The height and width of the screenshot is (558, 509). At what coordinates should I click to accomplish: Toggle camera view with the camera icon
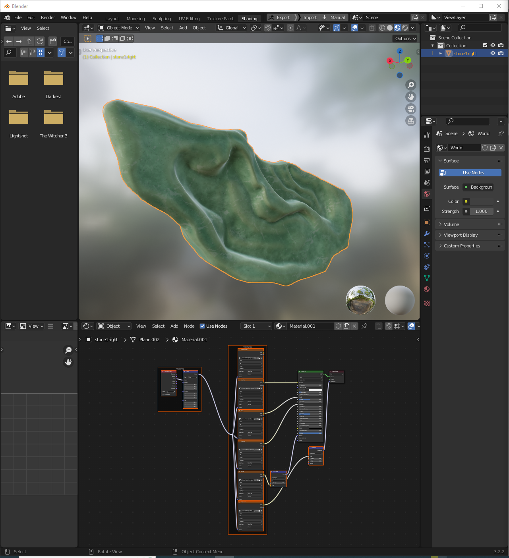pos(411,109)
